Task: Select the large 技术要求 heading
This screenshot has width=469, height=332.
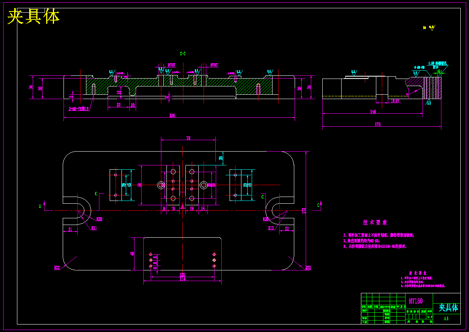Action: tap(375, 222)
